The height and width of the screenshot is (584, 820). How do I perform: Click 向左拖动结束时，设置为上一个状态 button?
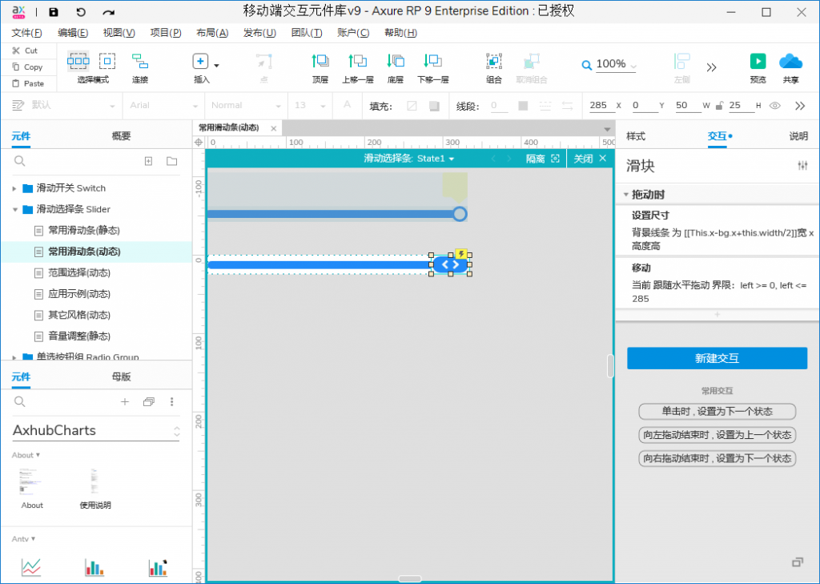coord(717,435)
